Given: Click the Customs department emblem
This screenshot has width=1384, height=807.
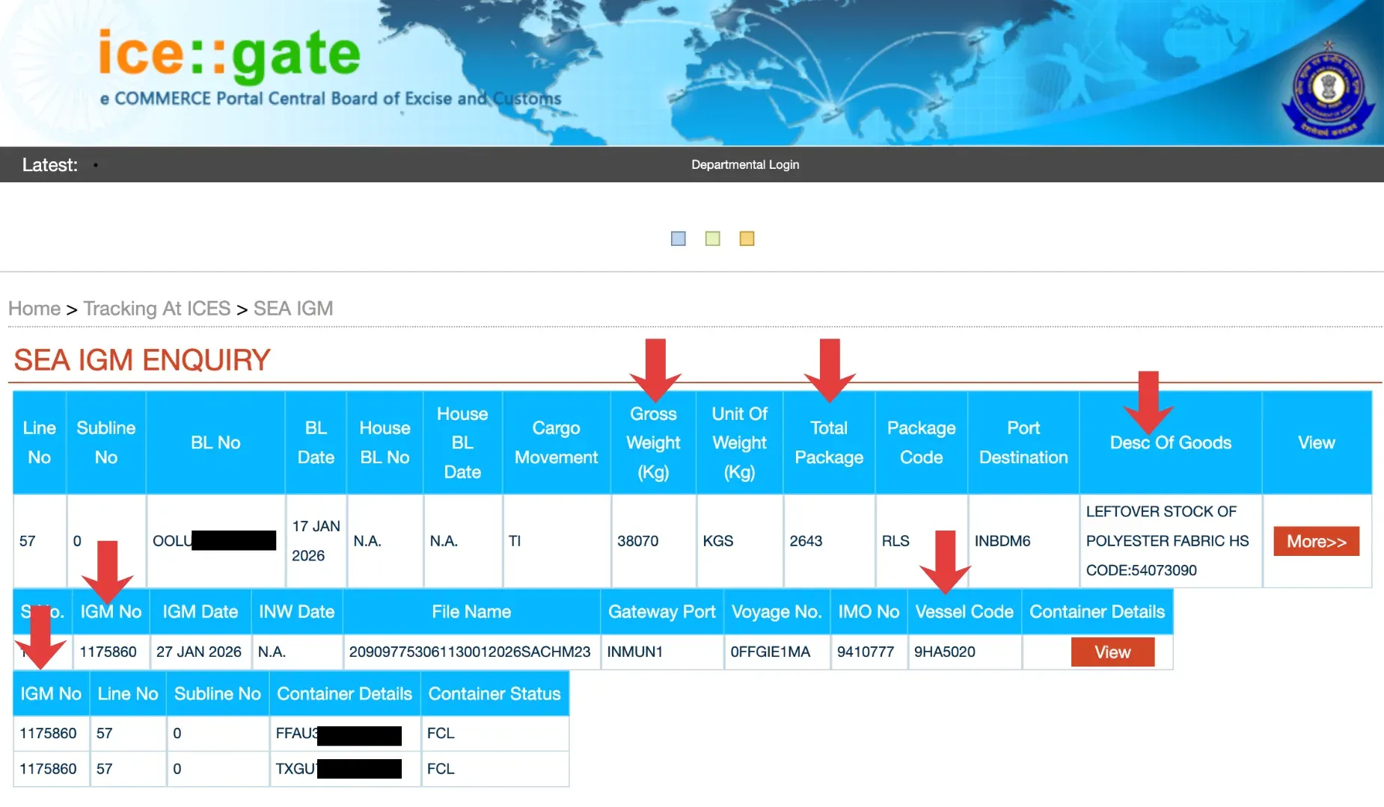Looking at the screenshot, I should point(1328,92).
